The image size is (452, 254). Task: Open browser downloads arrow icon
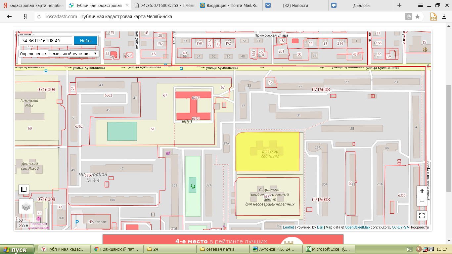[443, 17]
